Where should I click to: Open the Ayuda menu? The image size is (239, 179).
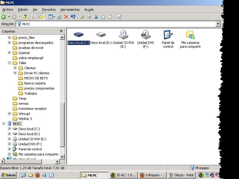89,10
